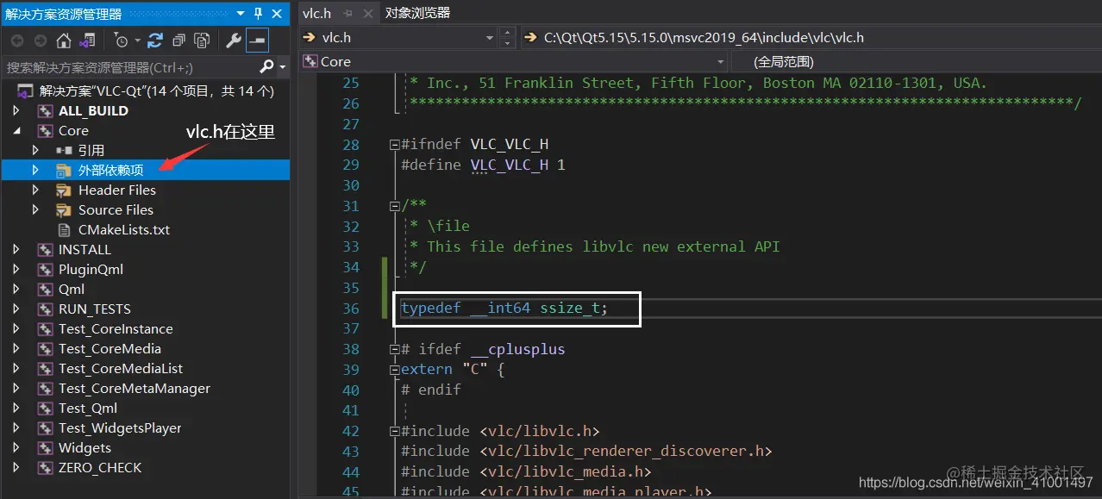Click the search magnifier icon
1102x499 pixels.
click(267, 66)
